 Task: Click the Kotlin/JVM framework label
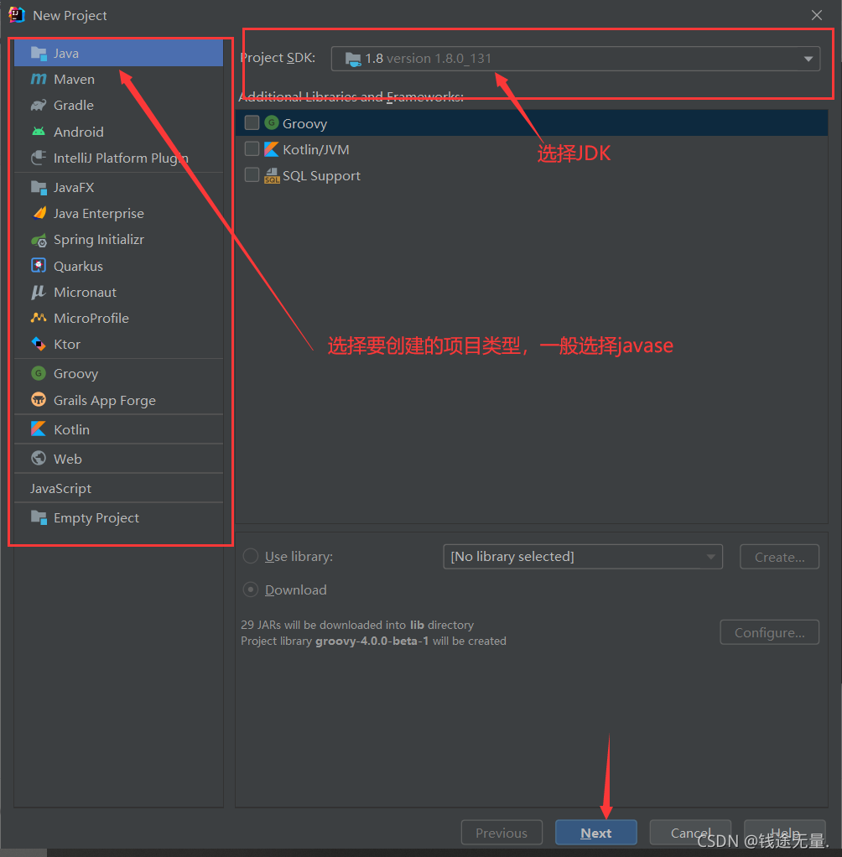[316, 149]
